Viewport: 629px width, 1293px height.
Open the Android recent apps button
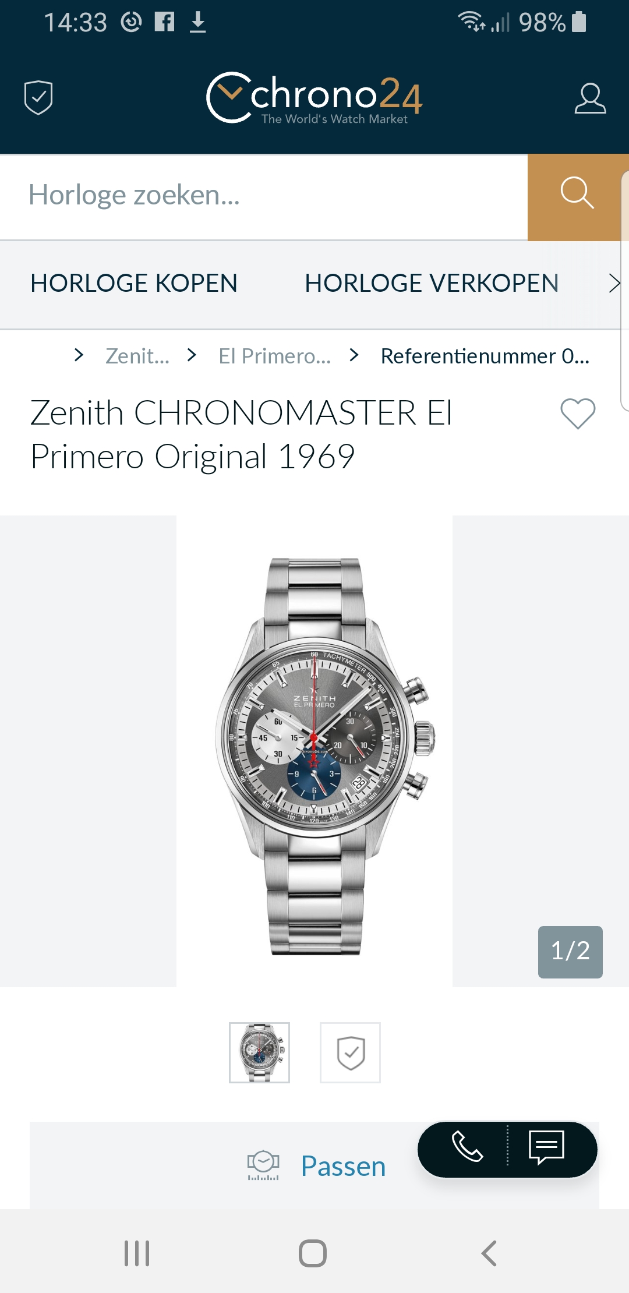137,1253
